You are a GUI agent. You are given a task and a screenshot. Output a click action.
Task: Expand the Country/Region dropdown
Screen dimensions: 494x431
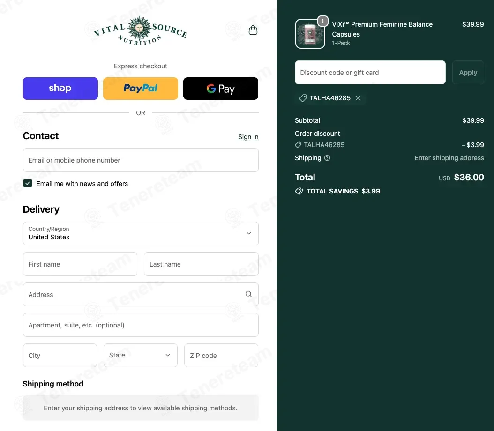141,234
